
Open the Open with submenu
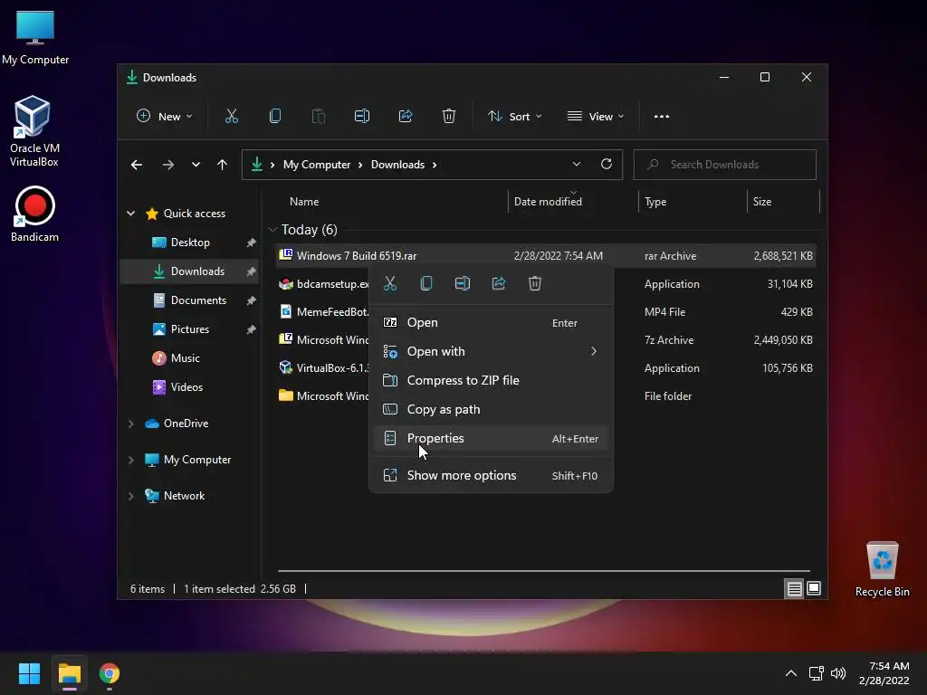[x=491, y=352]
